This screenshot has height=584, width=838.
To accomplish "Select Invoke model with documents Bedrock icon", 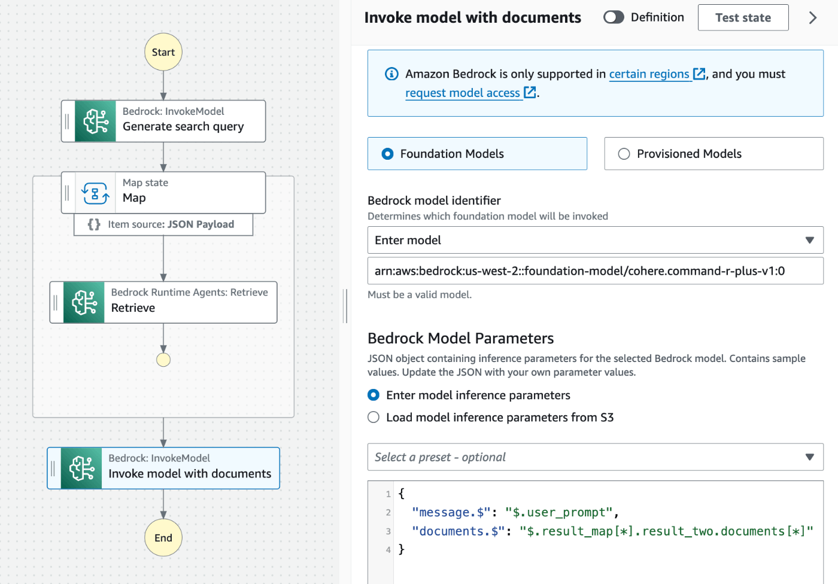I will pyautogui.click(x=81, y=469).
